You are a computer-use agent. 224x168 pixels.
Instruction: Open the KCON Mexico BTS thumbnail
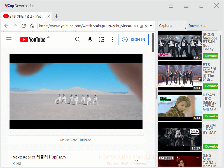pos(180,46)
